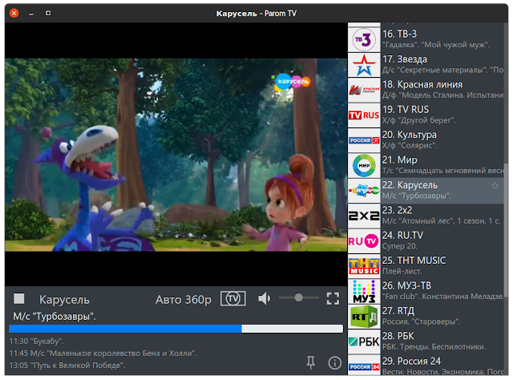Click the channel list vertical scrollbar
Viewport: 513px width, 380px height.
coord(506,229)
